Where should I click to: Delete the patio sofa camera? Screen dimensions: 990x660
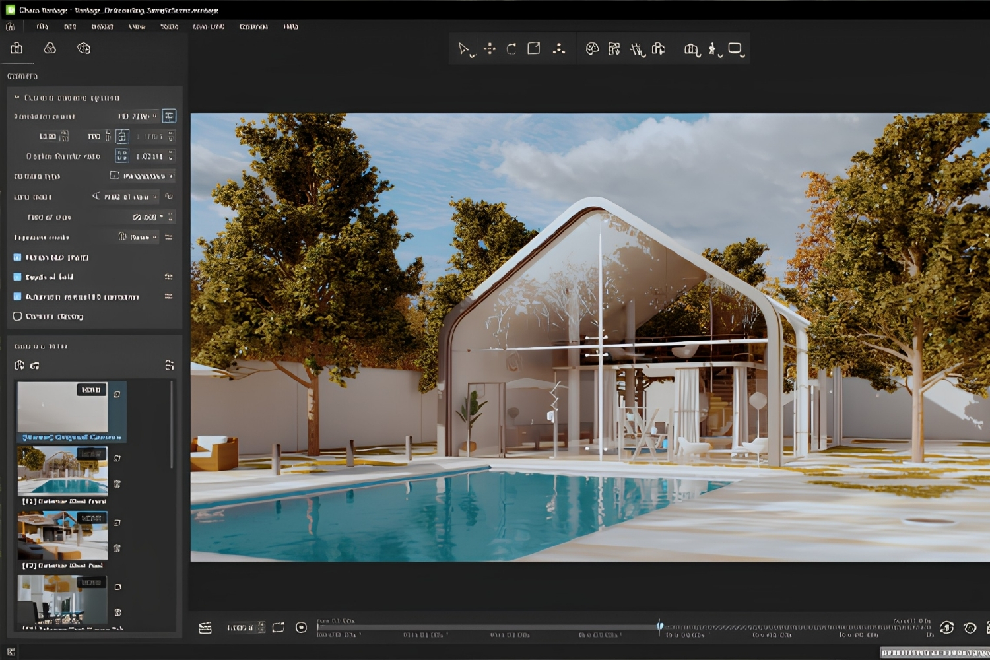coord(117,548)
